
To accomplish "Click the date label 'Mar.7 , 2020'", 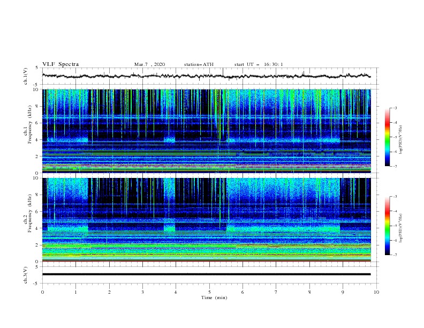I will tap(149, 64).
